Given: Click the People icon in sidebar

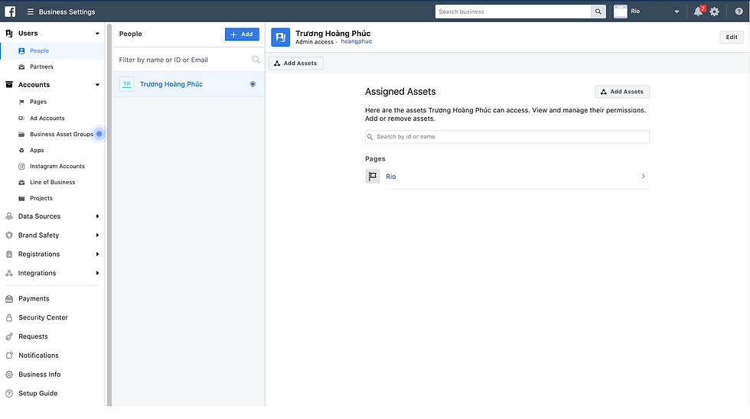Looking at the screenshot, I should (21, 50).
